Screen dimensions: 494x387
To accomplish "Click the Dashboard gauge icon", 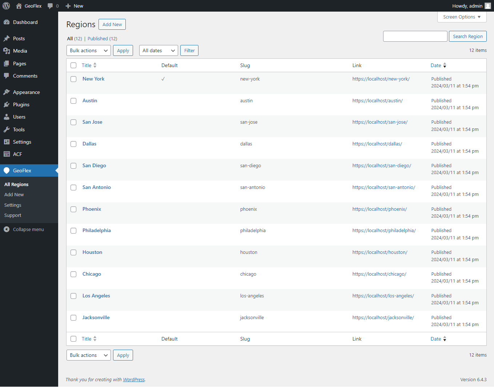I will (x=7, y=22).
